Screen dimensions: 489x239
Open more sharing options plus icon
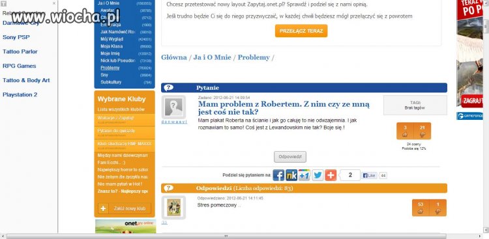coord(331,175)
